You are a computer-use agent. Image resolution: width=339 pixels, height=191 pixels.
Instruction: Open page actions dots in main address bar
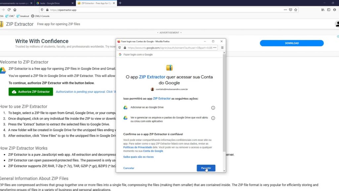click(285, 10)
